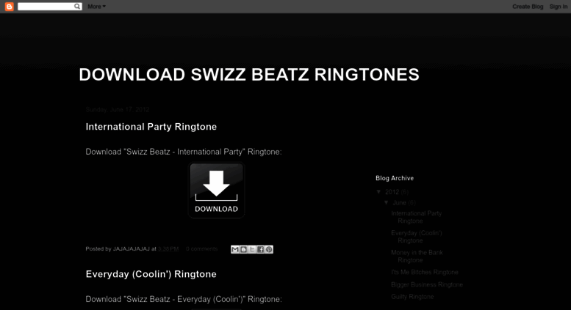Share the post to Facebook icon
The height and width of the screenshot is (310, 571).
point(260,249)
